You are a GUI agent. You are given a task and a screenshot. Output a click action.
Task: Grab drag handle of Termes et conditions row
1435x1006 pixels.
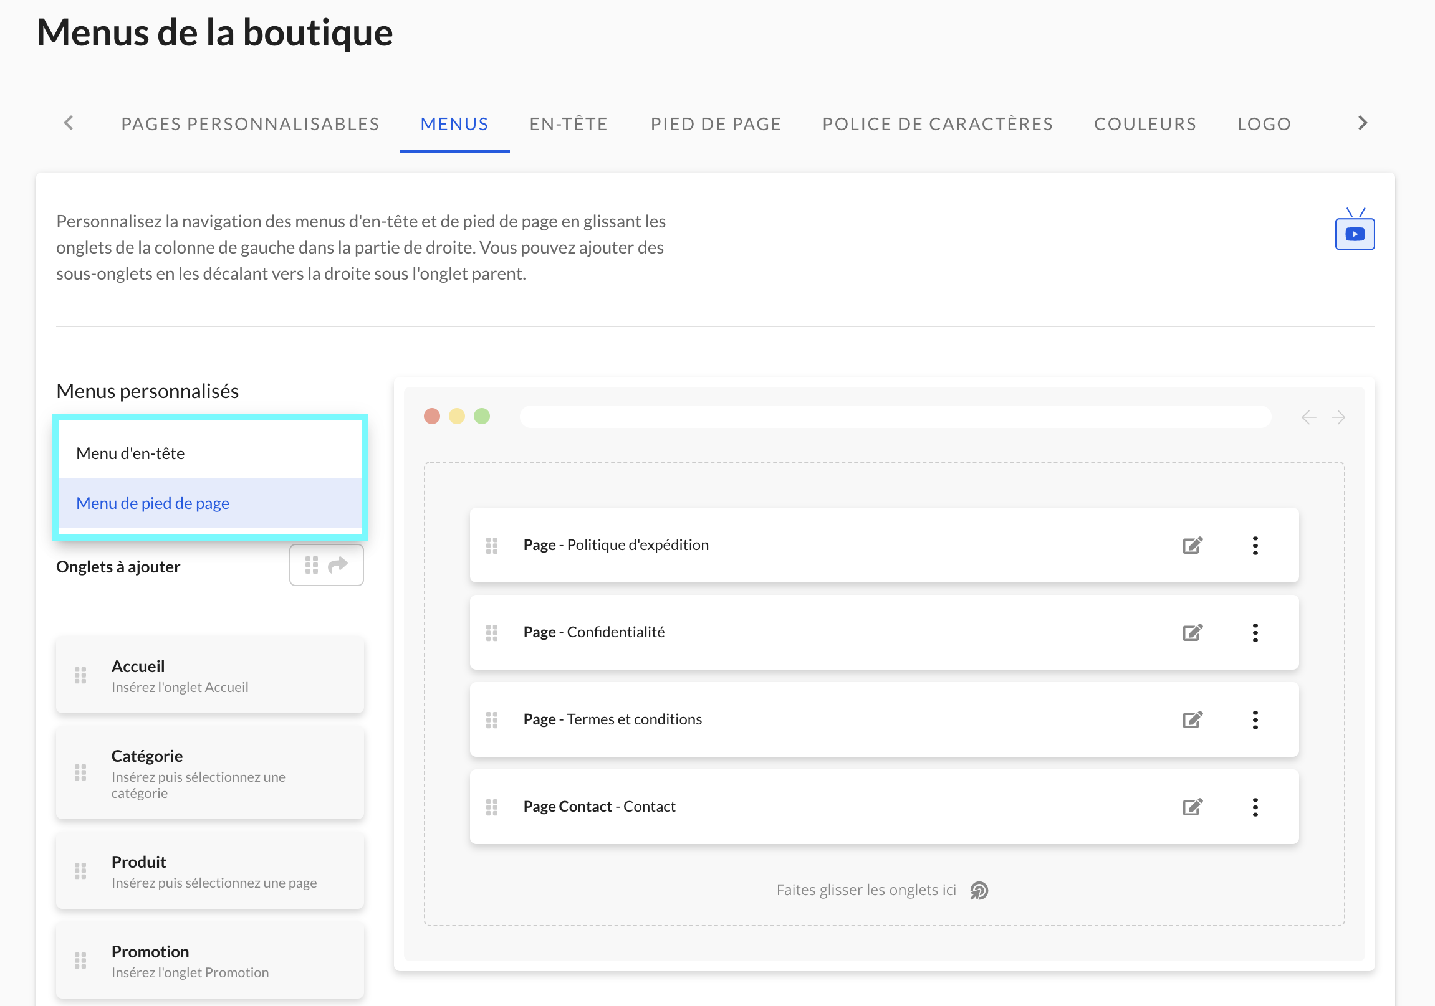click(492, 720)
